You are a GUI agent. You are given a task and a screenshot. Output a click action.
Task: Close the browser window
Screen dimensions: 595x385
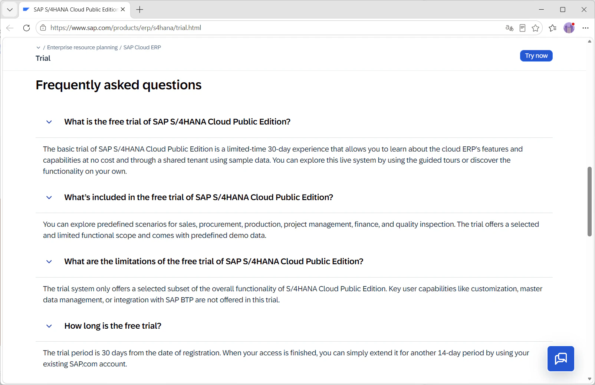coord(584,10)
